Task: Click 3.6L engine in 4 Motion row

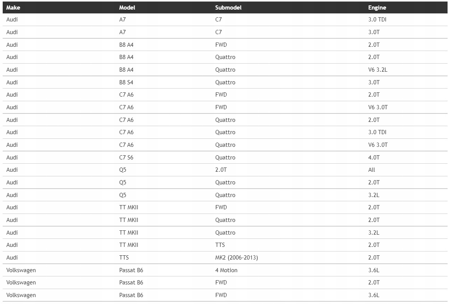Action: click(x=374, y=270)
